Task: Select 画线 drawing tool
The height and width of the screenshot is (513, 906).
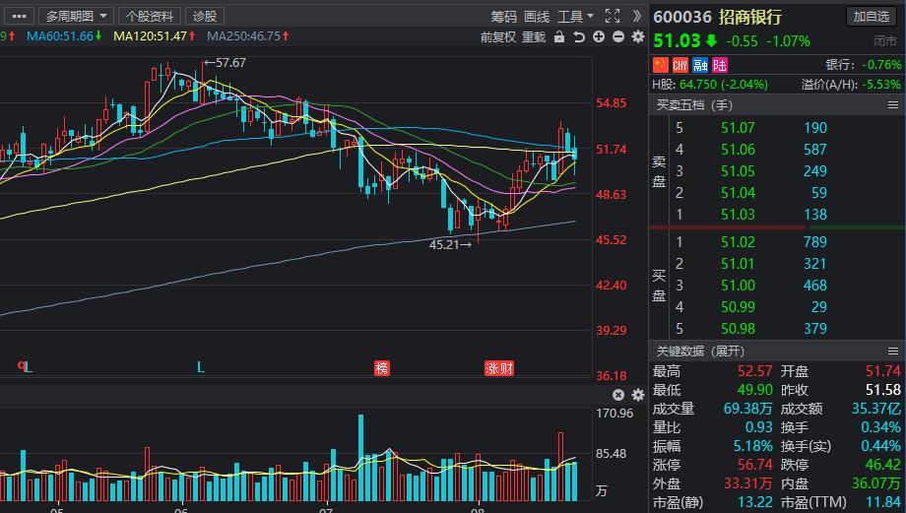Action: pyautogui.click(x=536, y=17)
